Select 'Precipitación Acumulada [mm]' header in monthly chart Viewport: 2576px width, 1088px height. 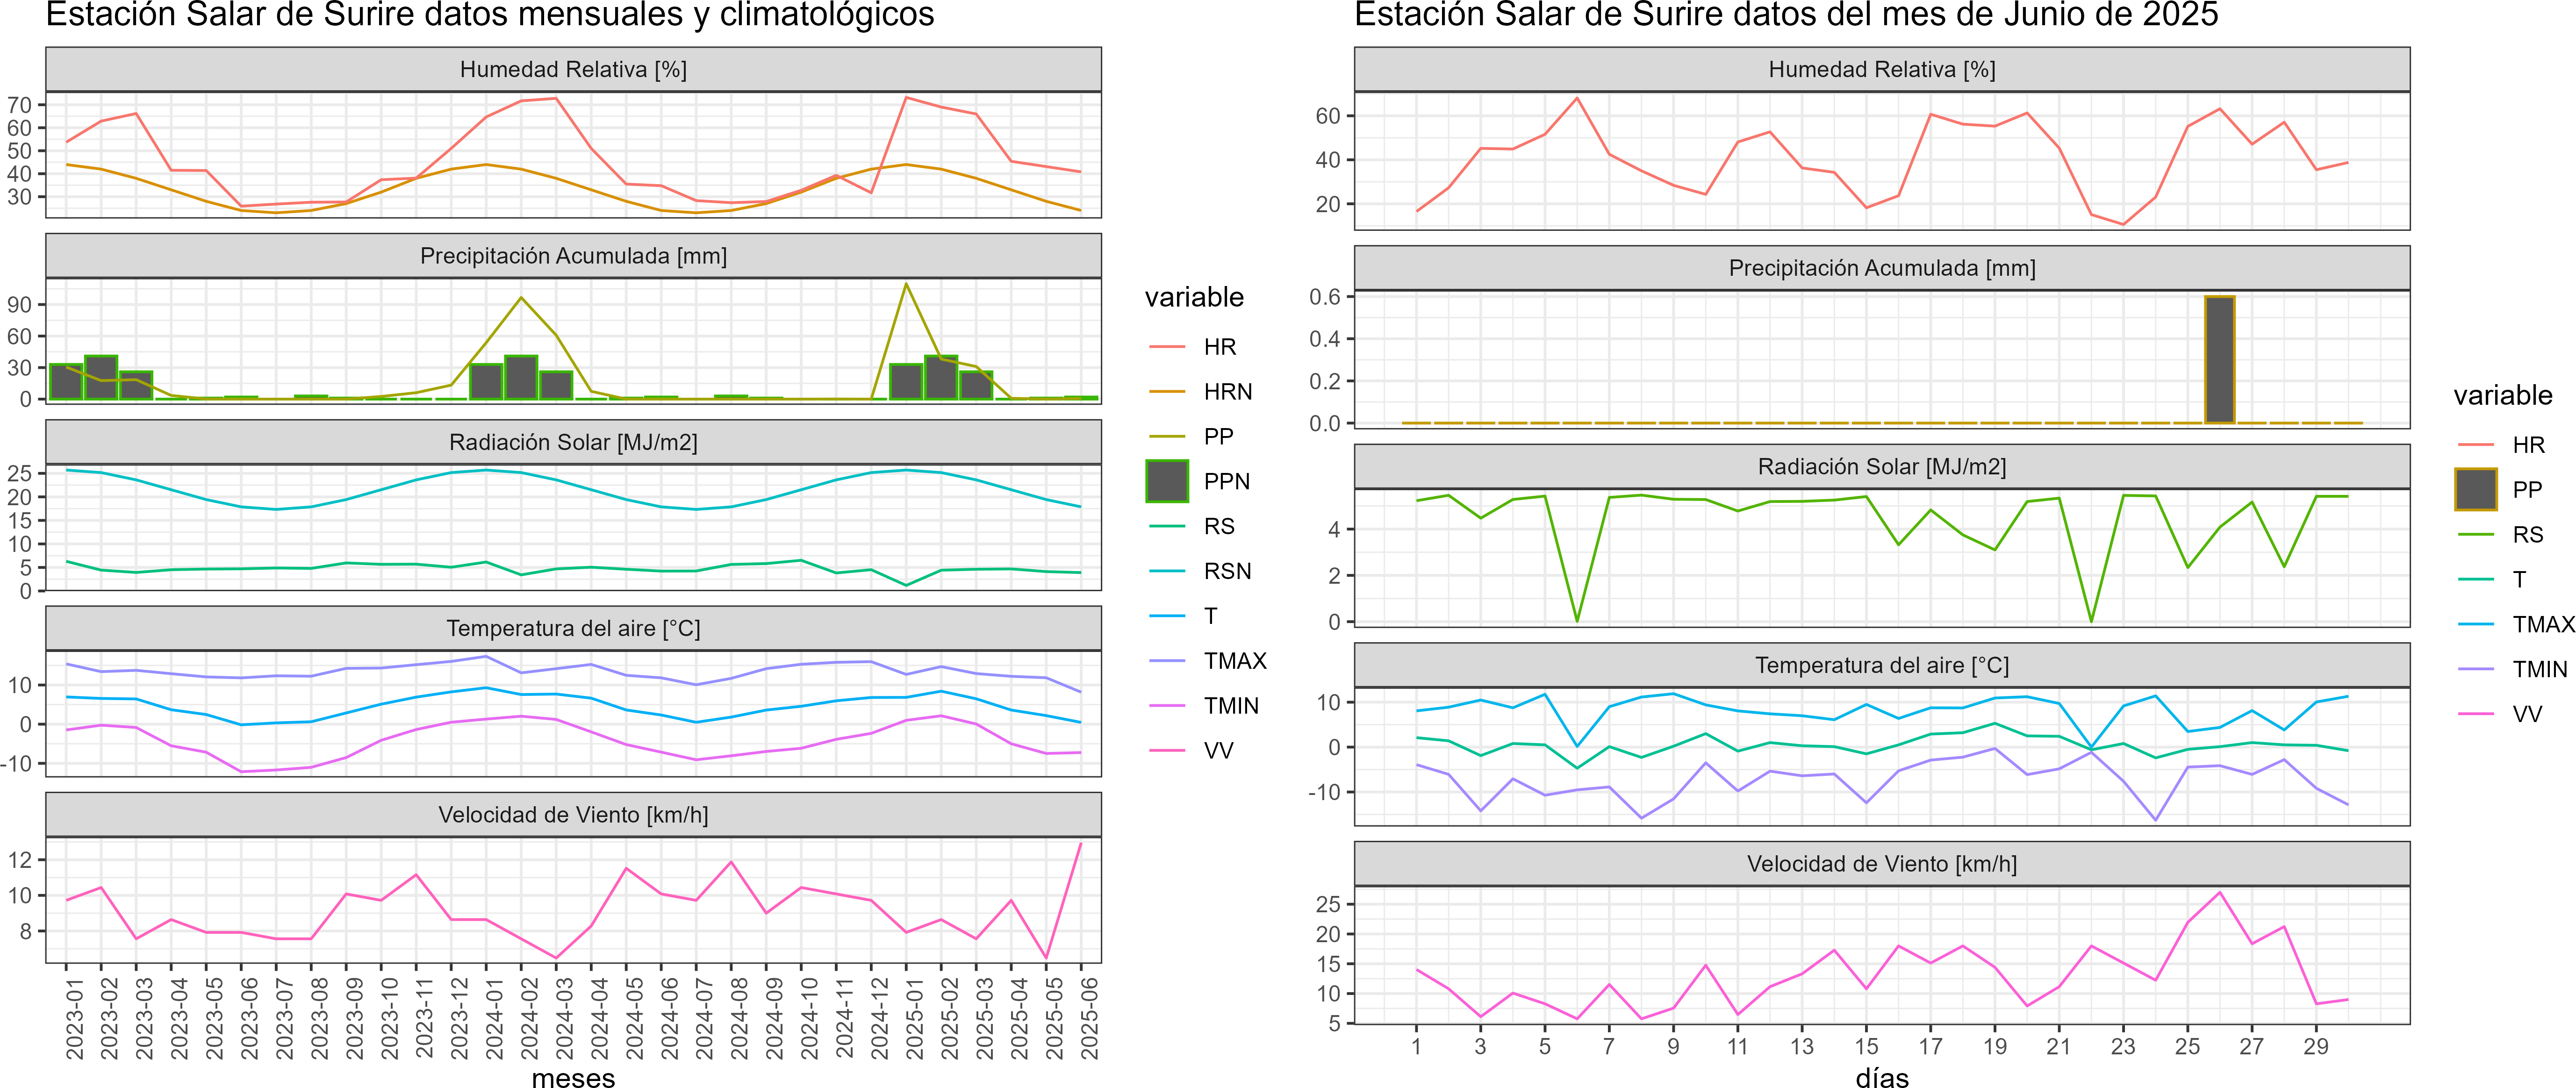(x=573, y=256)
